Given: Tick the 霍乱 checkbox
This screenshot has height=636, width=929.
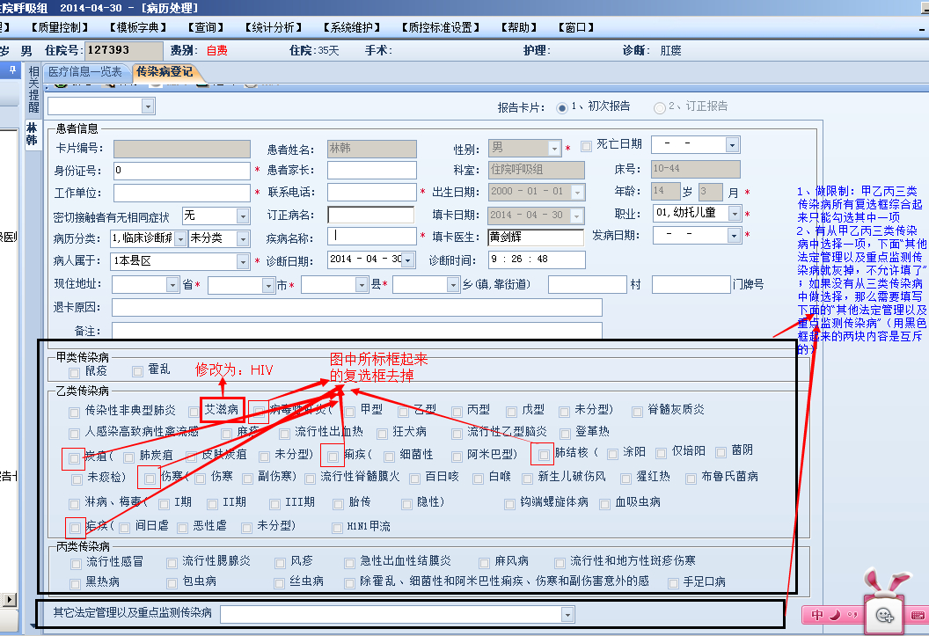Looking at the screenshot, I should point(137,371).
